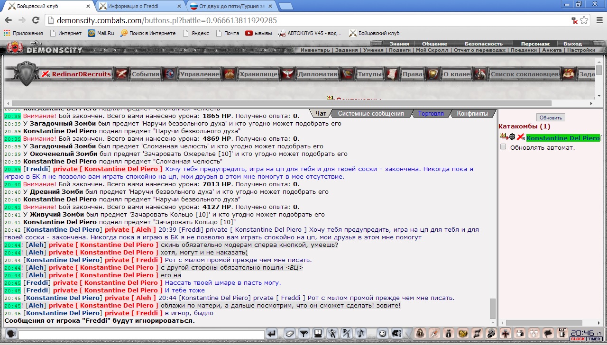Click the Обновить button in player list
Viewport: 607px width, 345px height.
551,118
